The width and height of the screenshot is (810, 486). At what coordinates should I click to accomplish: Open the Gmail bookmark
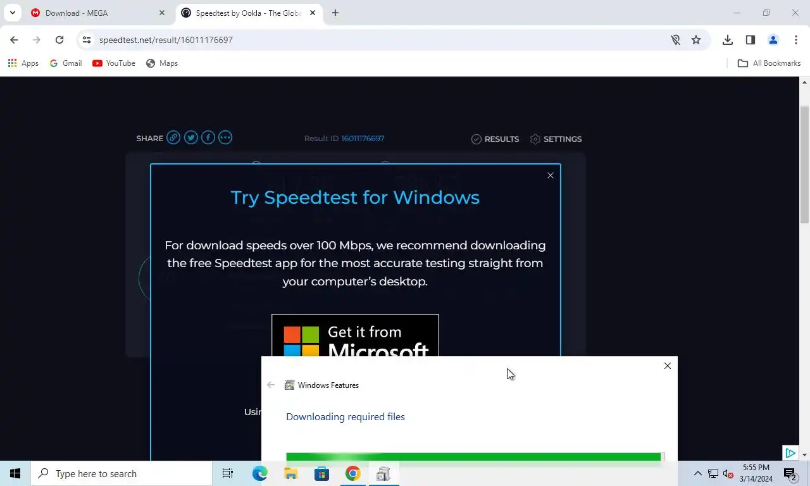tap(66, 63)
